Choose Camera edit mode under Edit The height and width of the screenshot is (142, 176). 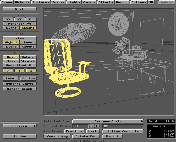tap(28, 46)
